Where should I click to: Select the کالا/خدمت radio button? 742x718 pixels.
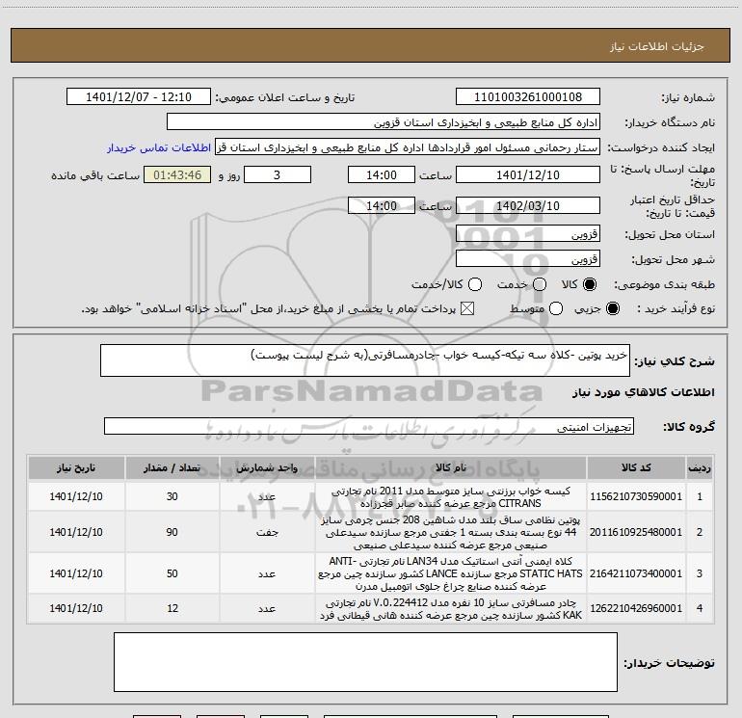[475, 284]
